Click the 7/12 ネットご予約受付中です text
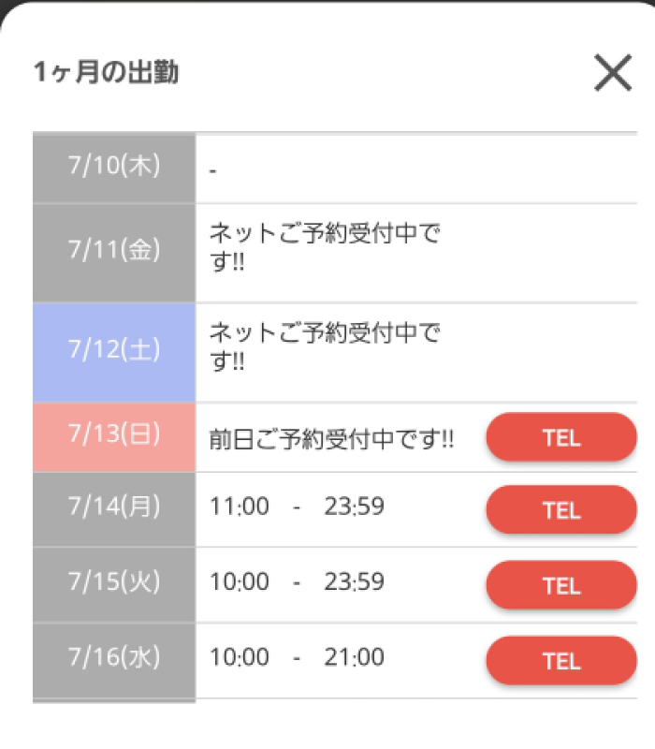The height and width of the screenshot is (749, 655). click(x=325, y=346)
